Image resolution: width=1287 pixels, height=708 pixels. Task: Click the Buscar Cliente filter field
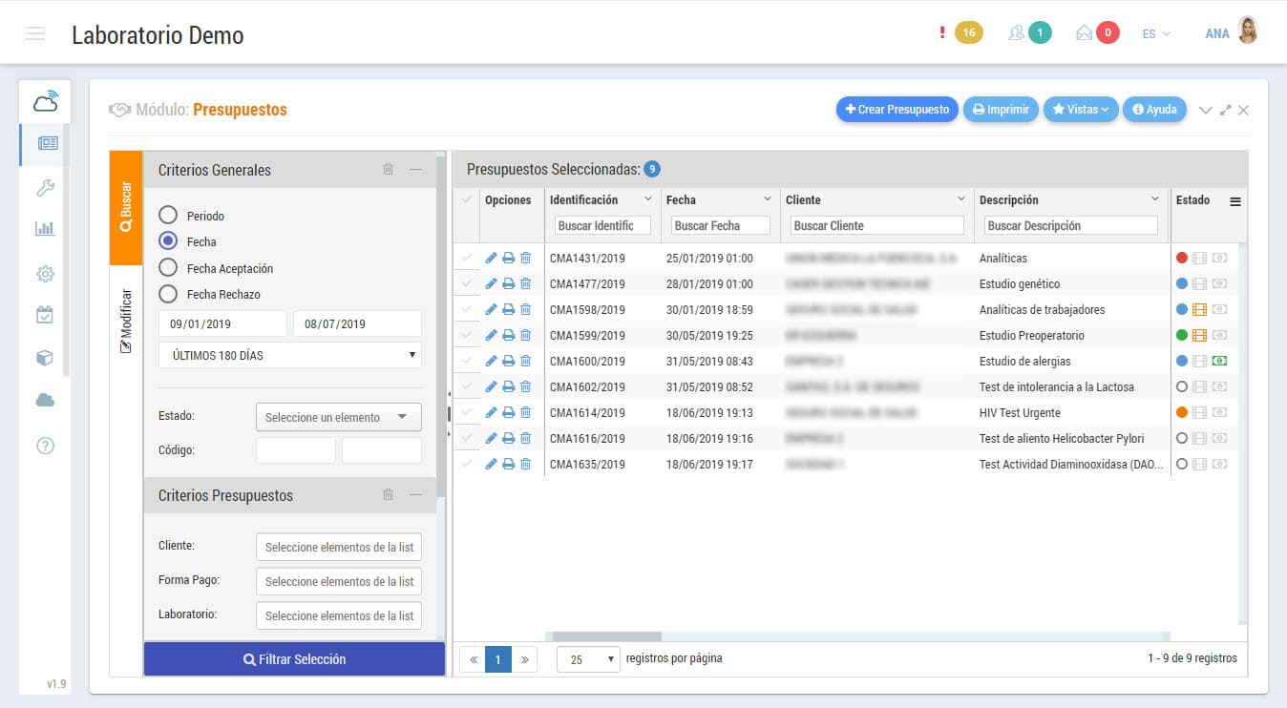[876, 226]
